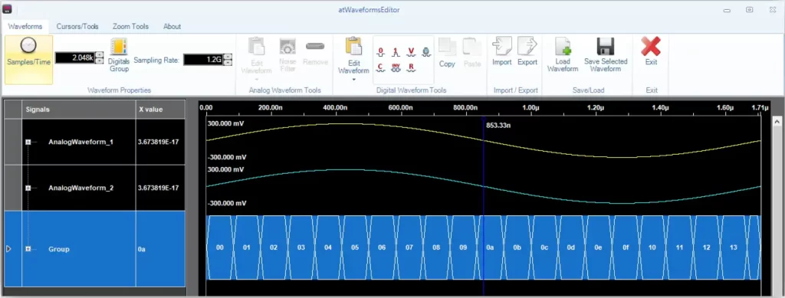This screenshot has width=785, height=298.
Task: Click the "C" clock digital waveform tool
Action: point(380,68)
